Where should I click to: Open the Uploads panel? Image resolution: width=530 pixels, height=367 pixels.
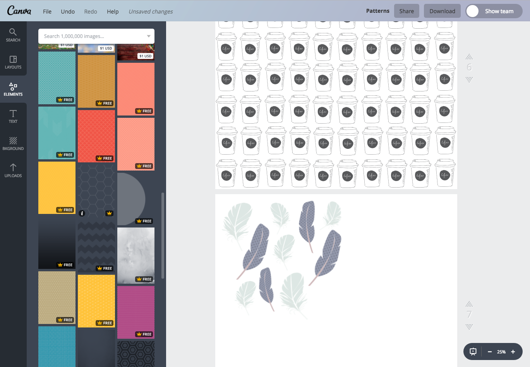click(13, 171)
